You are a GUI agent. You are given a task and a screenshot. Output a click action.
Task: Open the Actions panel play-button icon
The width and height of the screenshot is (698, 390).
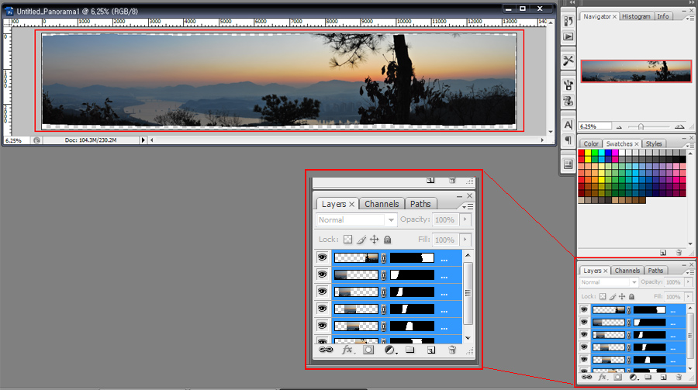(x=568, y=36)
